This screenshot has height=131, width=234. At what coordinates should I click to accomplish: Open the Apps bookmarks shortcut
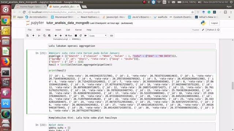coord(18,17)
